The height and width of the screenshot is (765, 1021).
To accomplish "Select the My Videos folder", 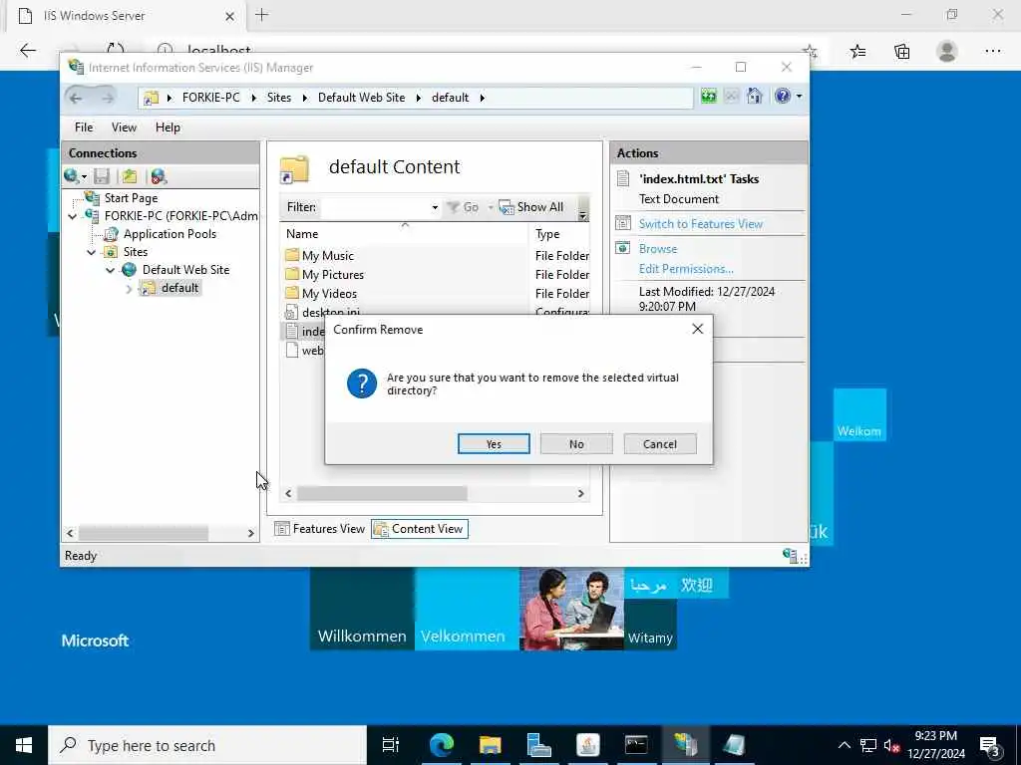I will 329,294.
